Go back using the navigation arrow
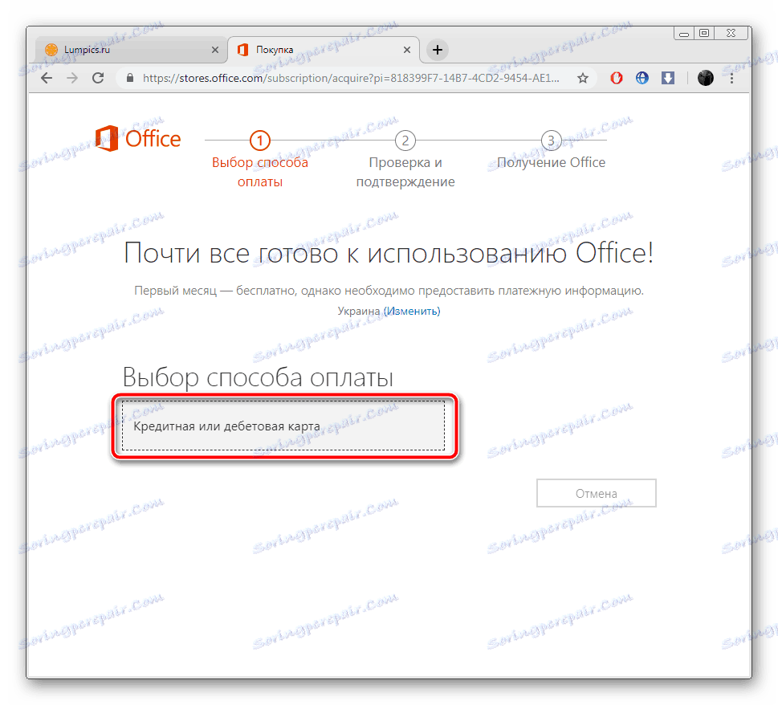The height and width of the screenshot is (705, 778). (46, 78)
